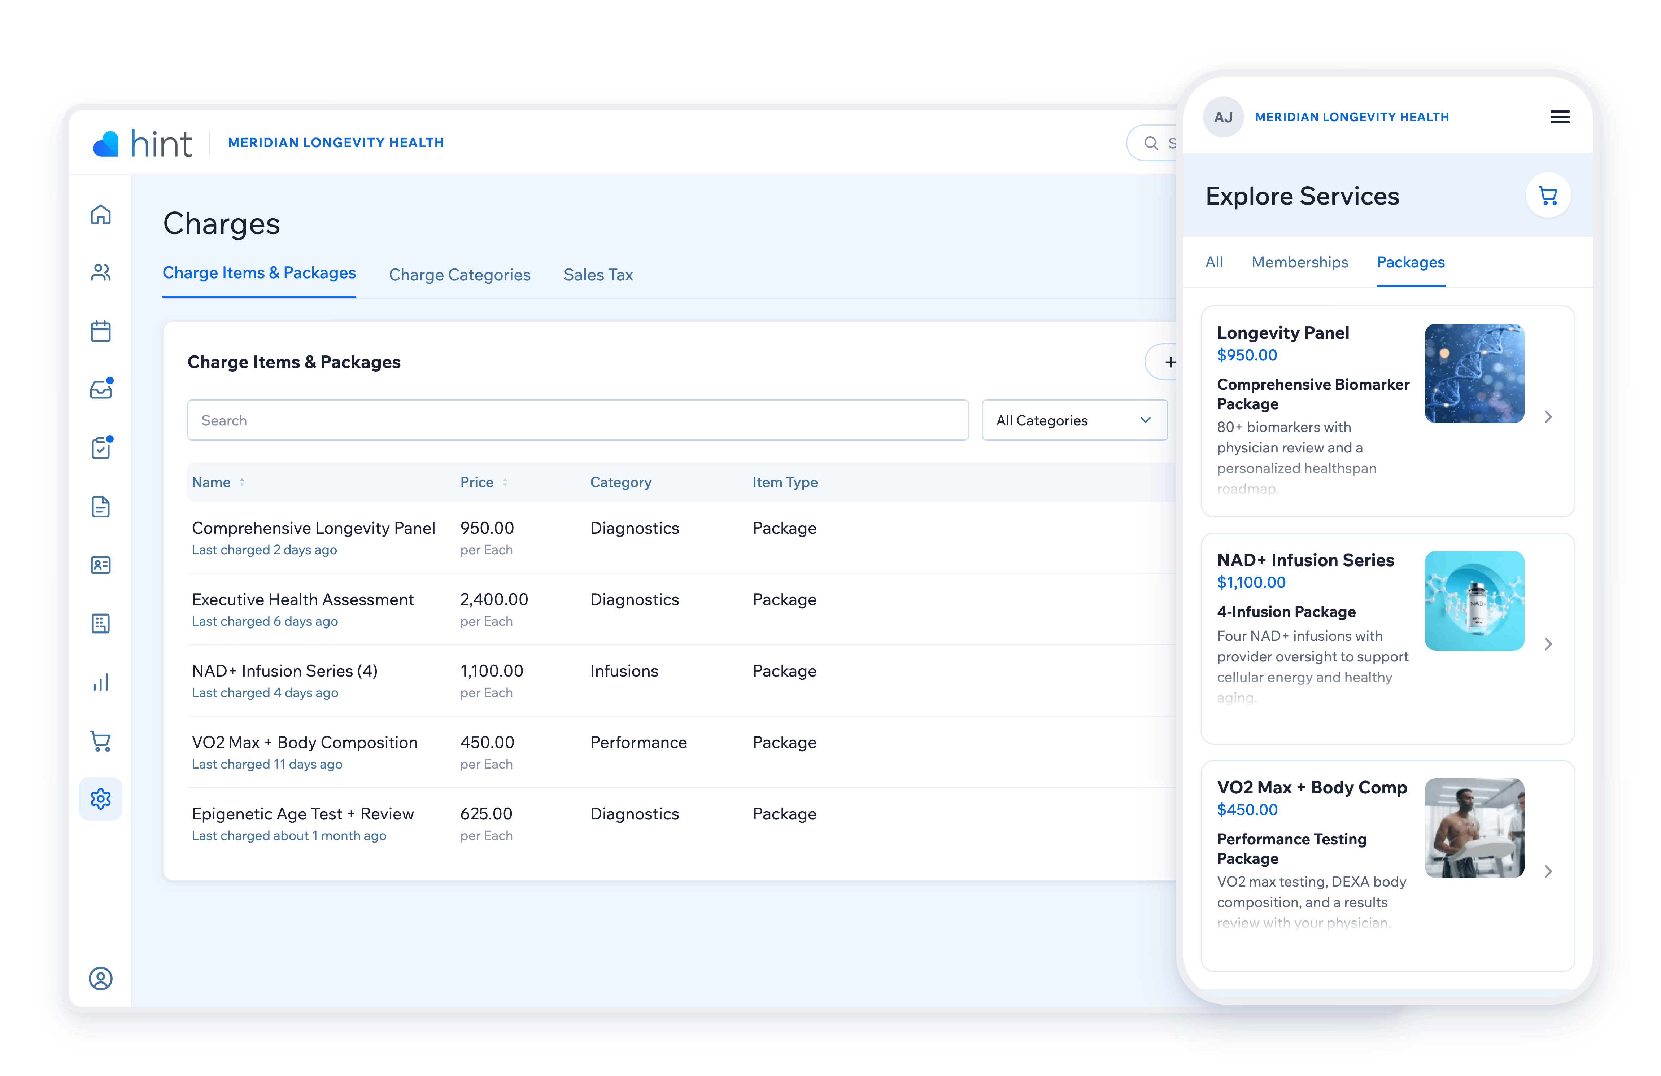Click the NAD+ vial thumbnail image
The height and width of the screenshot is (1076, 1661).
tap(1474, 601)
